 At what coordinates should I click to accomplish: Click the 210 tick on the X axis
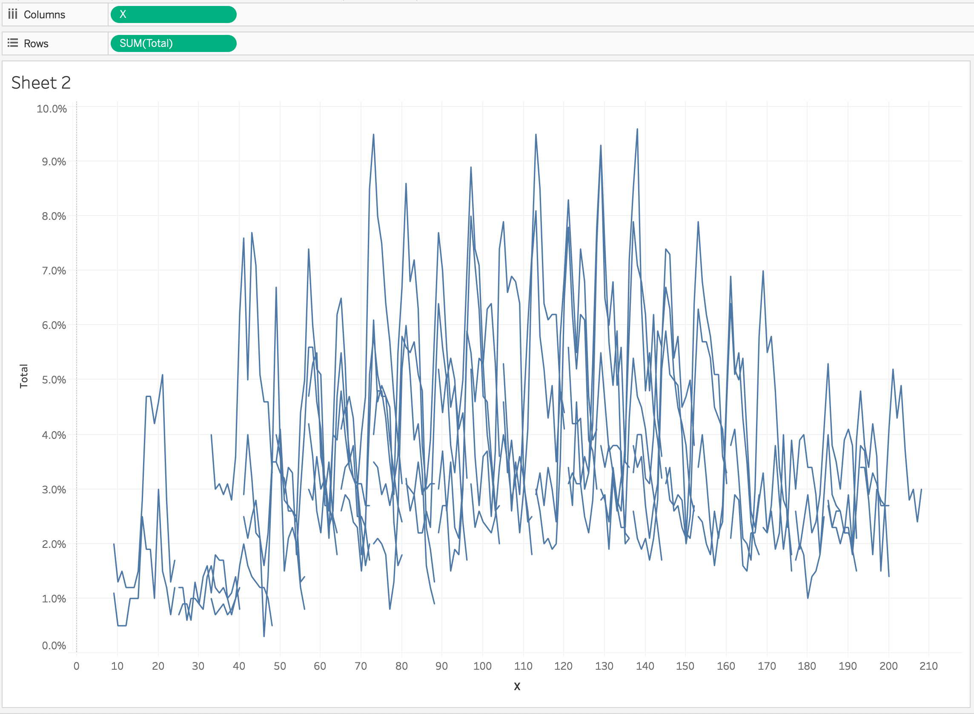pos(928,666)
